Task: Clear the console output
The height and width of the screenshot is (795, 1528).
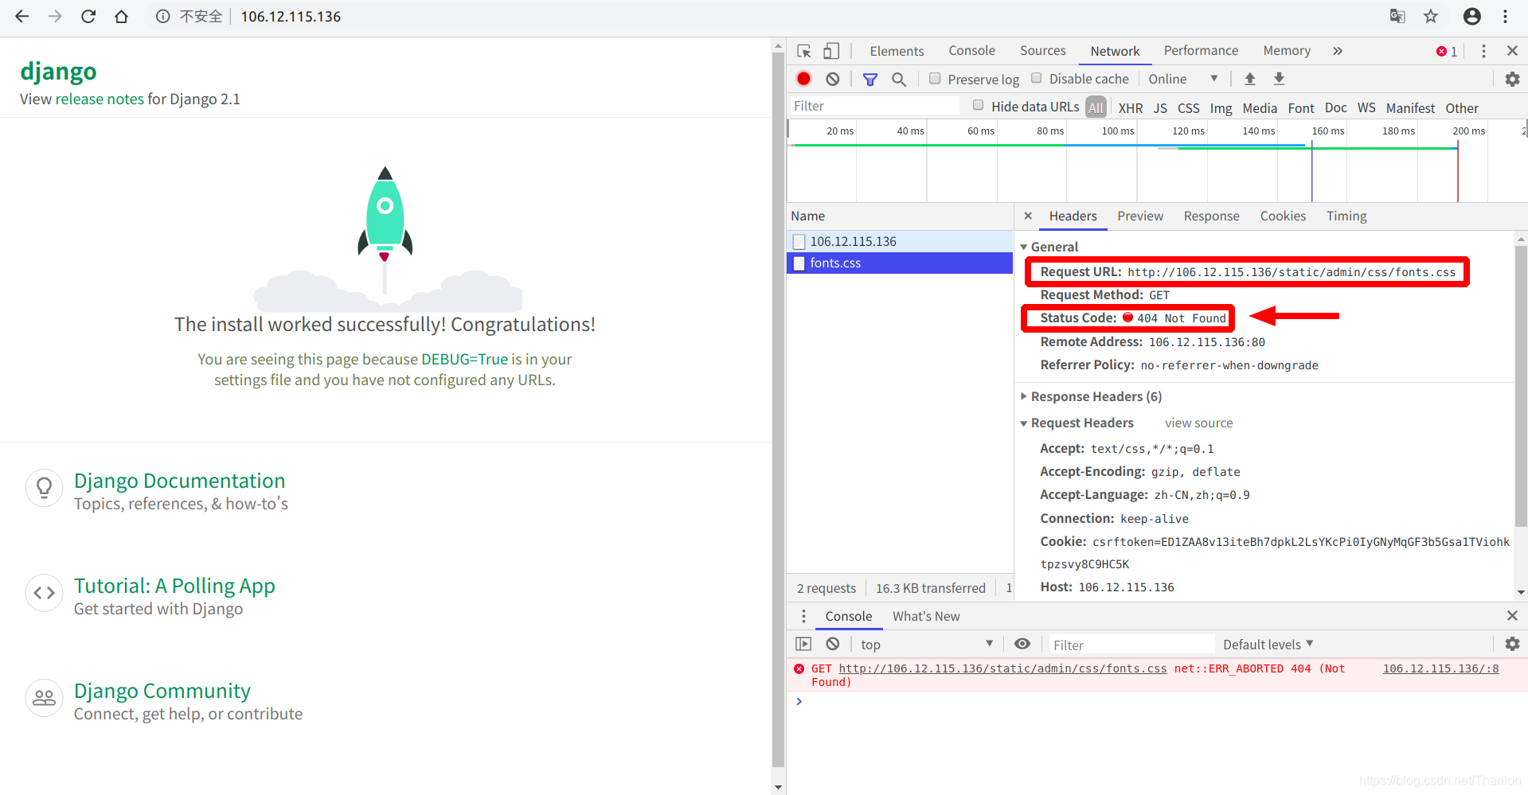Action: coord(832,644)
